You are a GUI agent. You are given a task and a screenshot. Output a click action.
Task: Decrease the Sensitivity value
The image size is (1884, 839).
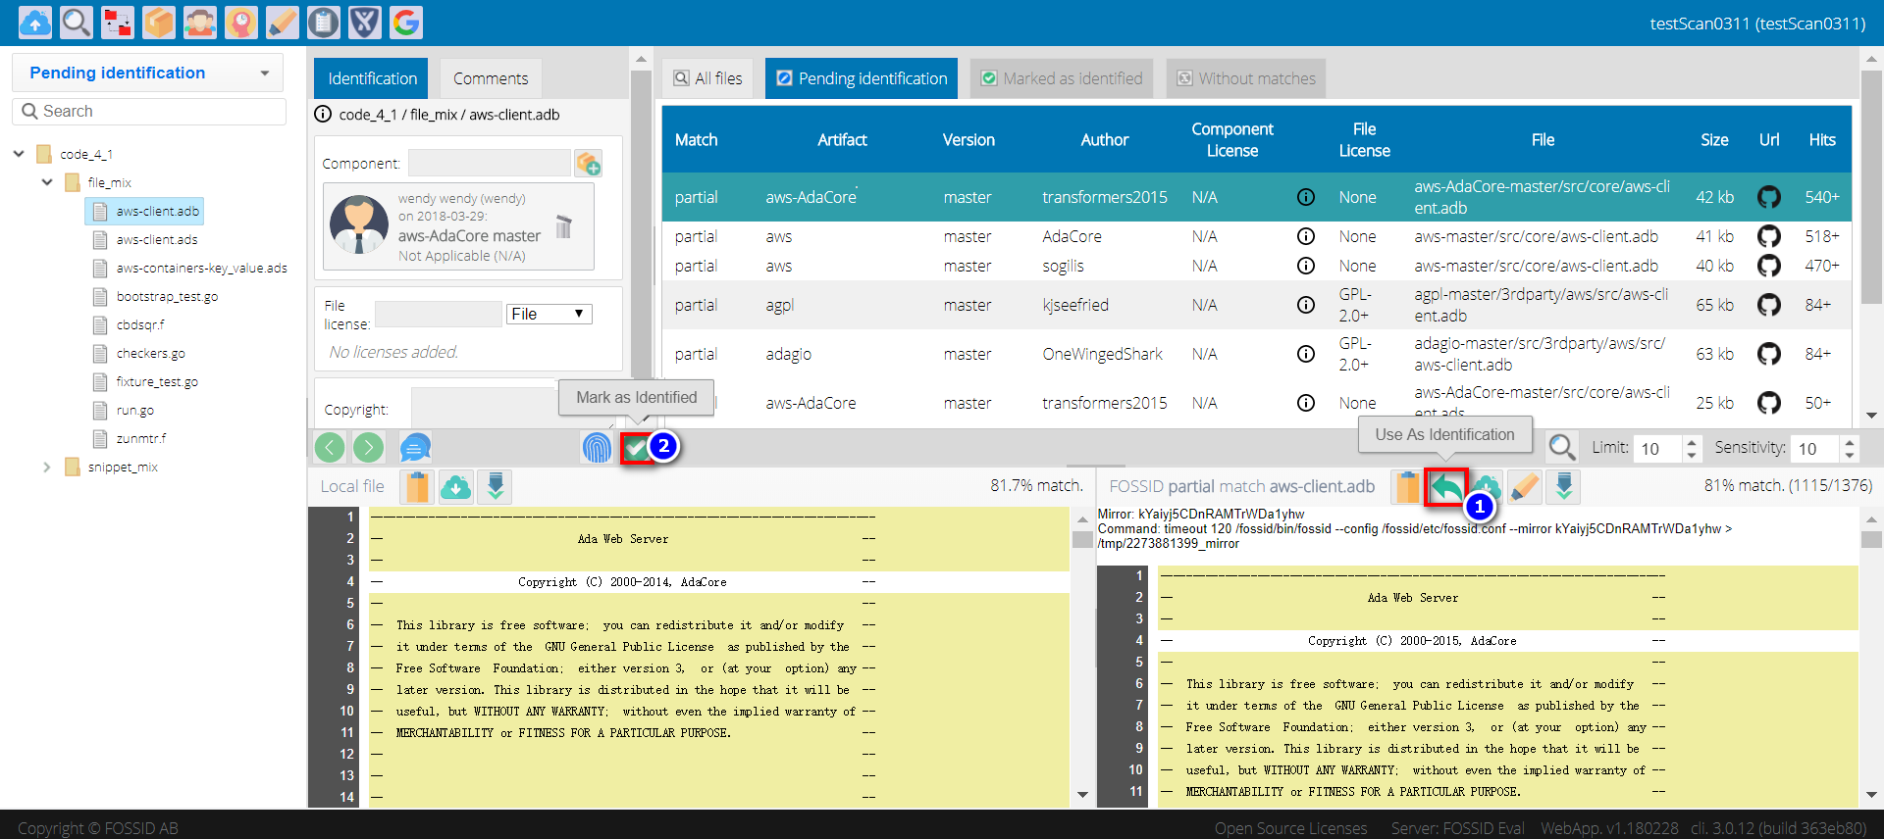[x=1850, y=455]
